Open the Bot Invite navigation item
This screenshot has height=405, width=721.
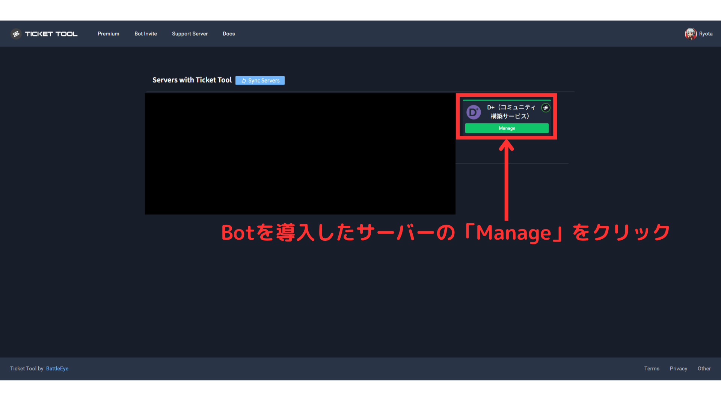coord(146,34)
